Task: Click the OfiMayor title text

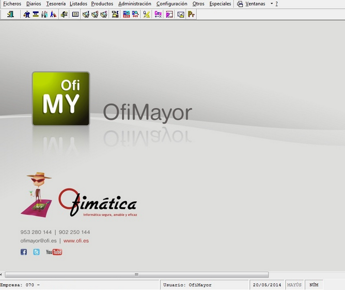Action: 148,113
